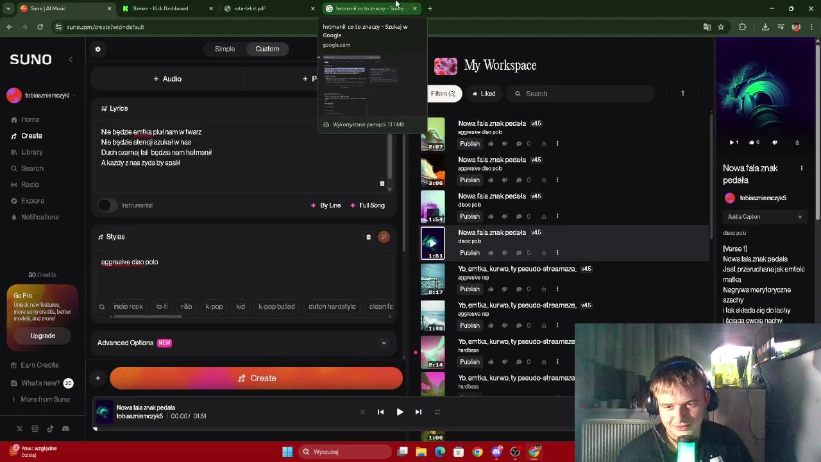Open the Filters (3) dropdown
Image resolution: width=821 pixels, height=462 pixels.
443,94
